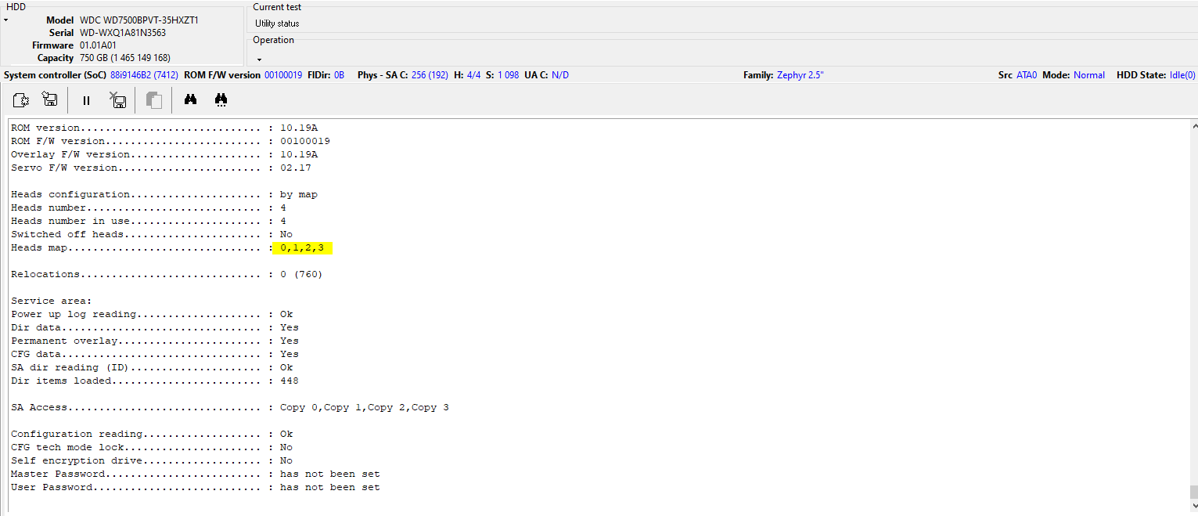The width and height of the screenshot is (1198, 516).
Task: Click the log scrollbar thumb at the bottom
Action: coord(1193,492)
